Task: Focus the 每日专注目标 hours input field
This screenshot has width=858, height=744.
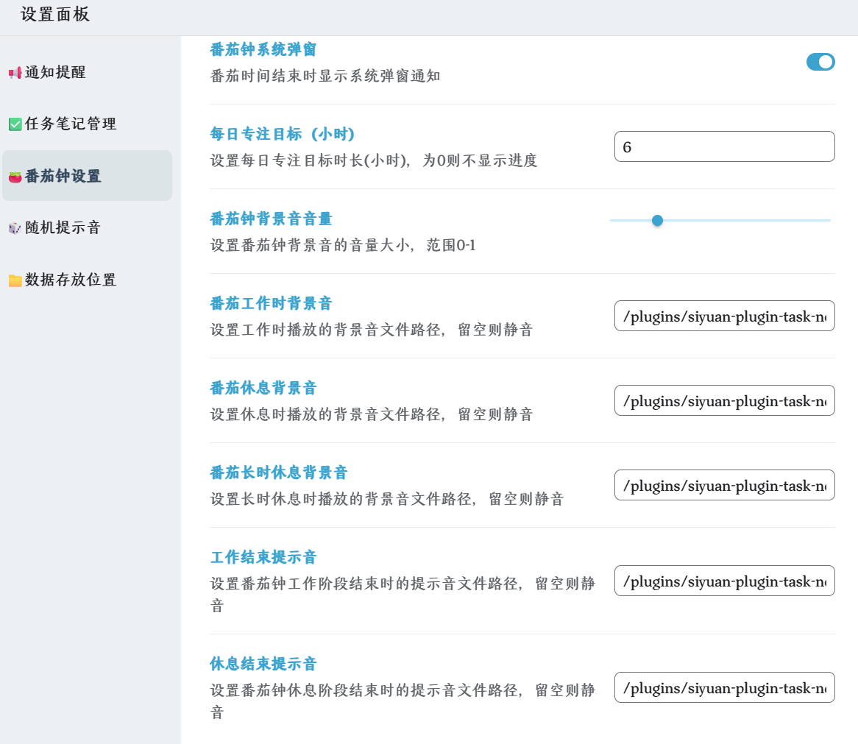Action: (724, 146)
